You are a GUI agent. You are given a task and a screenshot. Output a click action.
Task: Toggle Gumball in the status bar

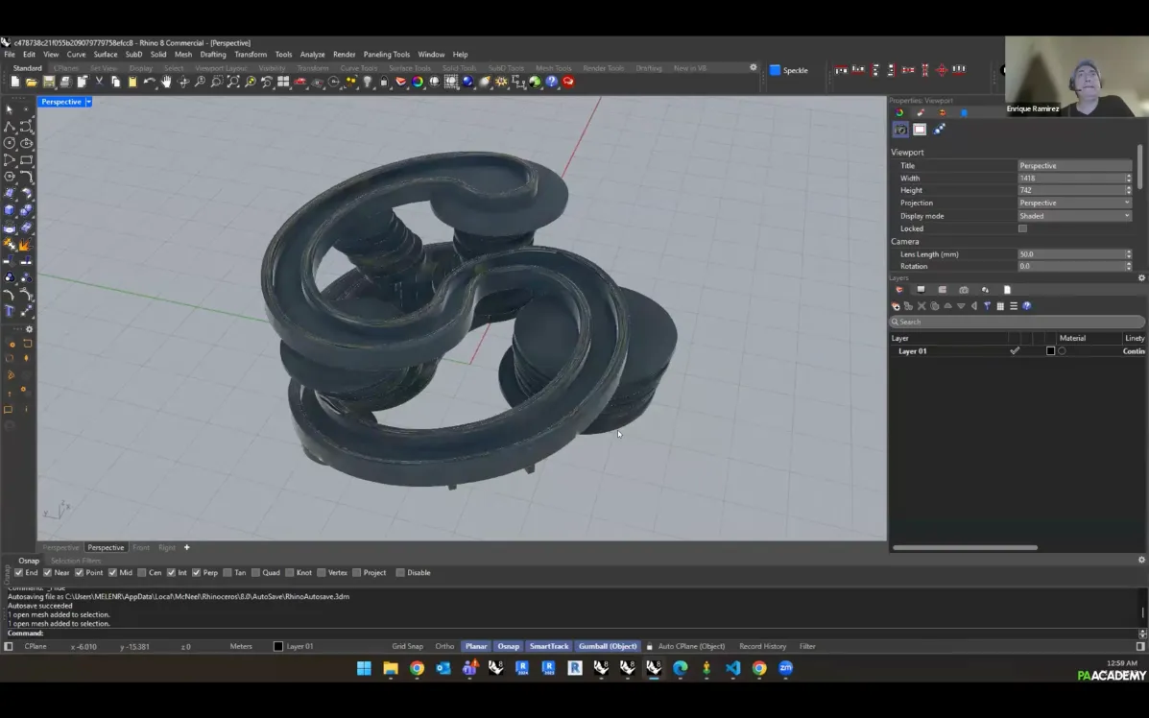609,646
